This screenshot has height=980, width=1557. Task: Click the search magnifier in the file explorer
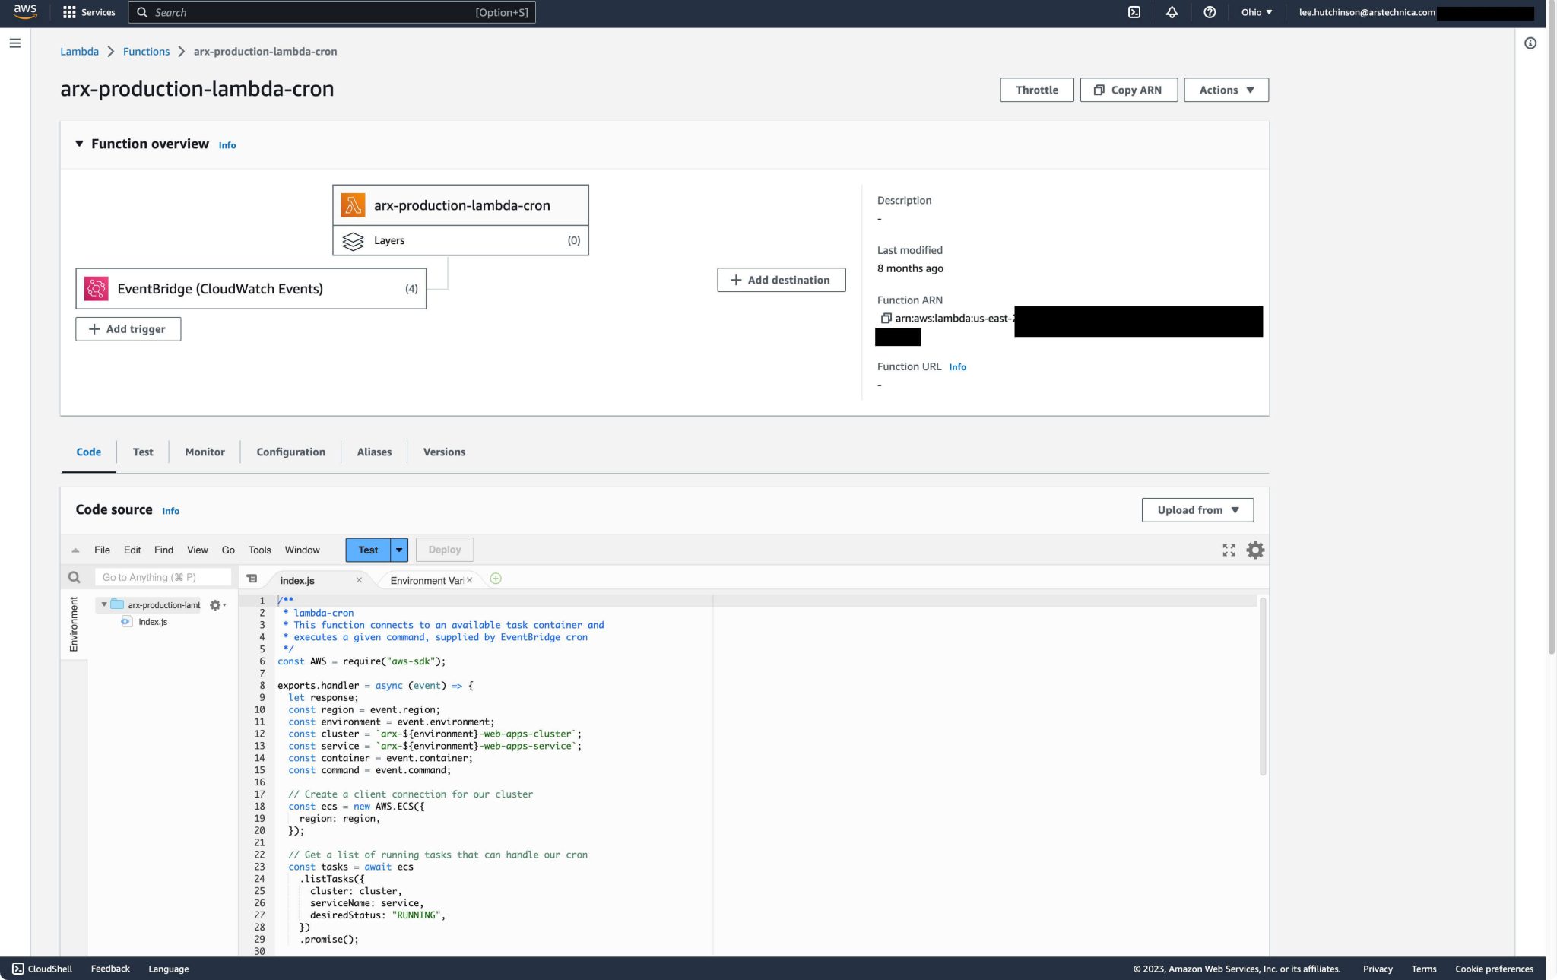coord(74,576)
